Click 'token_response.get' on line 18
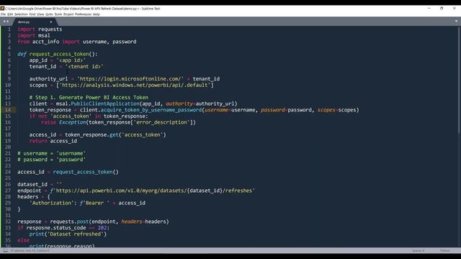Screen dimensions: 461x259 point(91,135)
